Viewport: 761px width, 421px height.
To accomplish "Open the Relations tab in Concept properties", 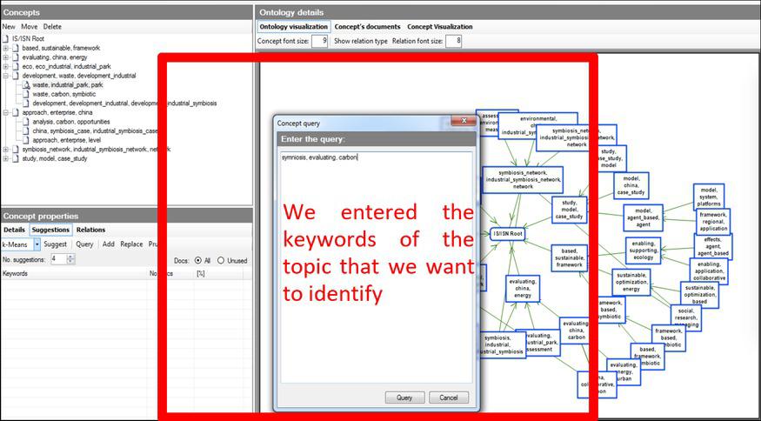I will (90, 230).
